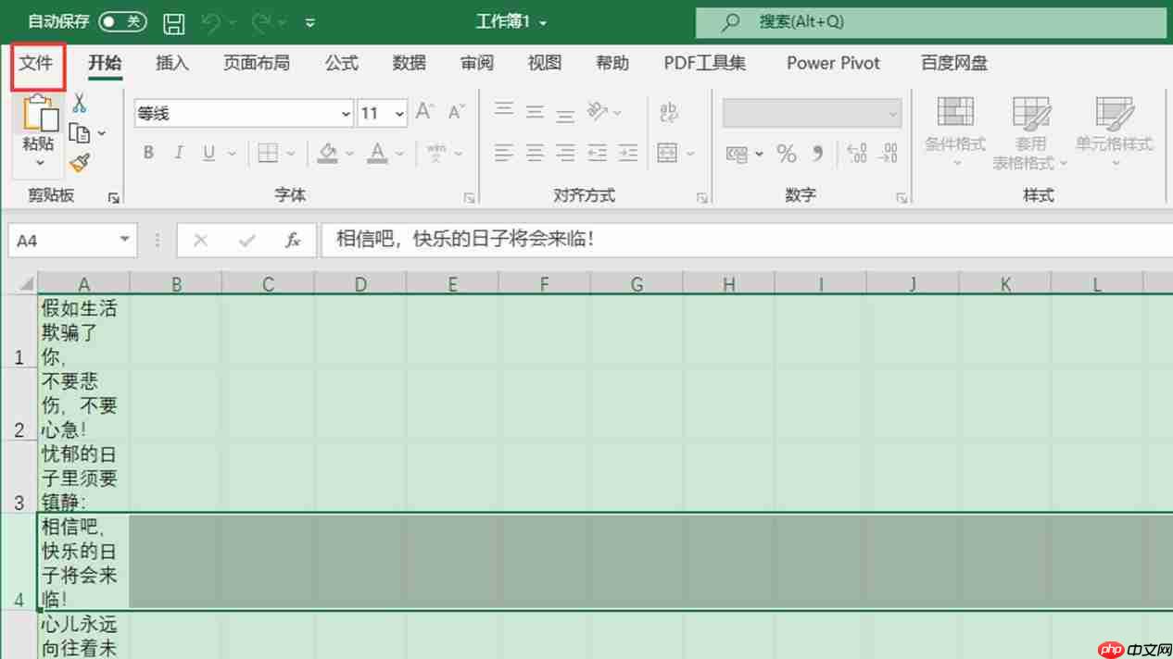Align text to bottom
Viewport: 1173px width, 659px height.
point(565,114)
